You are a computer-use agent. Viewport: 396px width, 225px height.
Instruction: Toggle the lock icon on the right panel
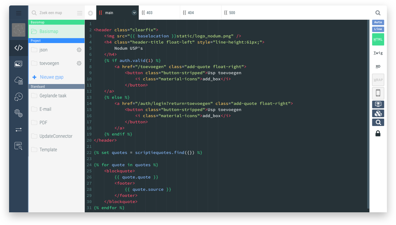point(378,133)
